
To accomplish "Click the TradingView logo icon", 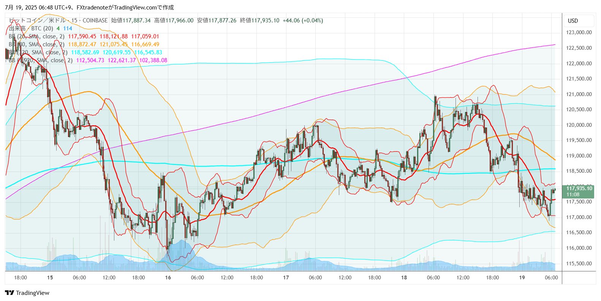I will click(9, 293).
